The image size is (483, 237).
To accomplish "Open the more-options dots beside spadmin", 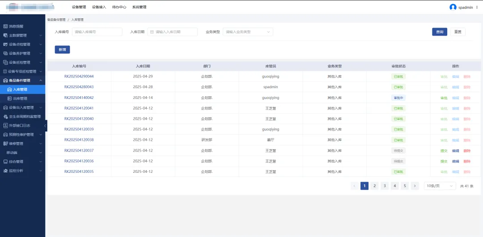I will (x=477, y=8).
